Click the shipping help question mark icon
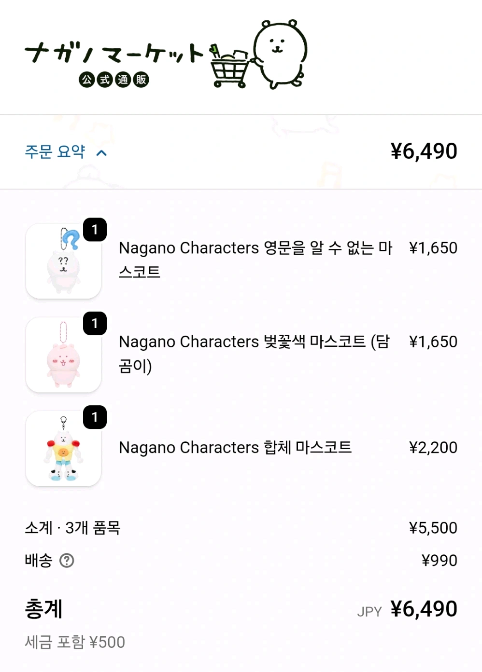Screen dimensions: 482x672 point(67,561)
